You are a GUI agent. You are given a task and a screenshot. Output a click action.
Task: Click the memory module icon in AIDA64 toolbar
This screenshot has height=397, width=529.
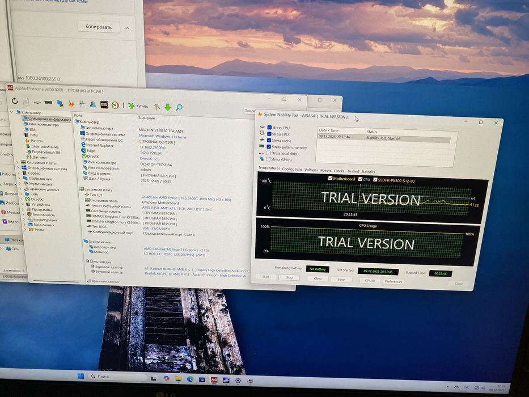click(x=48, y=103)
